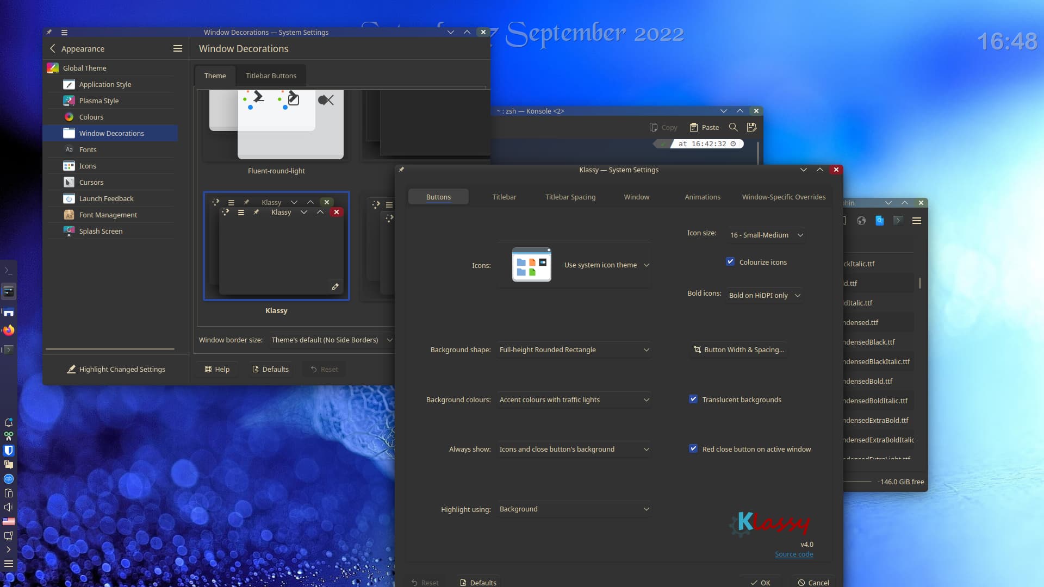This screenshot has height=587, width=1044.
Task: Click the search icon in the Konsole toolbar
Action: pyautogui.click(x=734, y=127)
